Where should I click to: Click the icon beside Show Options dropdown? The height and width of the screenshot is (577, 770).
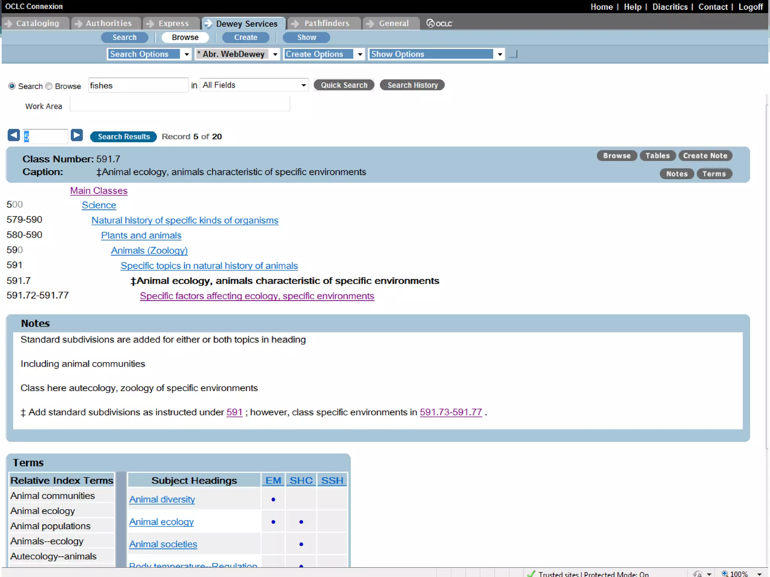(514, 54)
